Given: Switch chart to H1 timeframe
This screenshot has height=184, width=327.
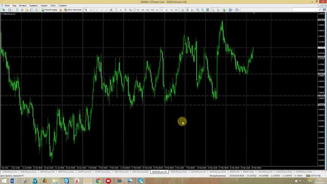Looking at the screenshot, I should pos(157,10).
